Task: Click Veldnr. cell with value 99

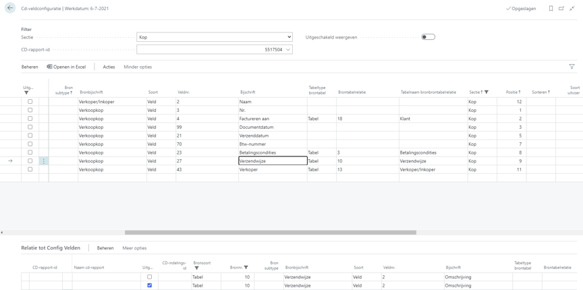Action: point(207,127)
